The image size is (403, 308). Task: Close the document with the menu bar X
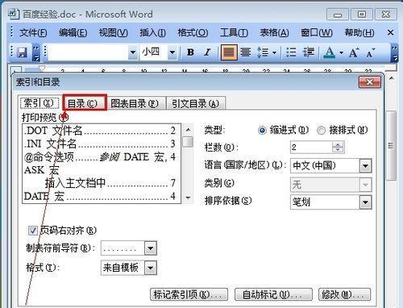tap(390, 33)
